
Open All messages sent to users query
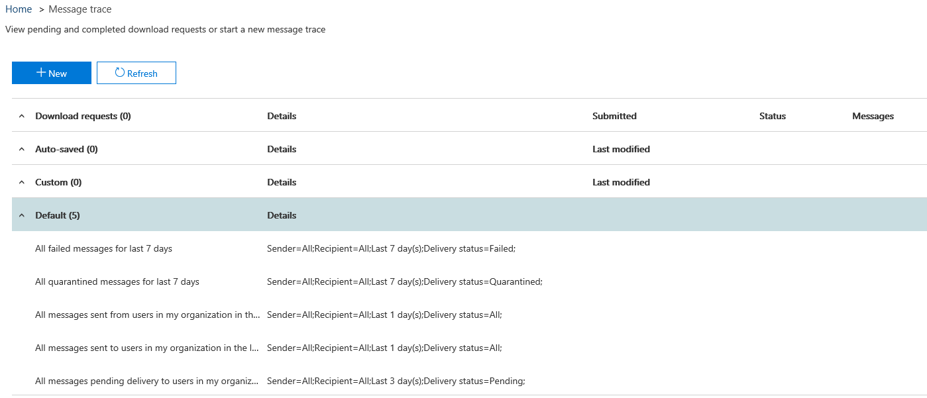[148, 348]
